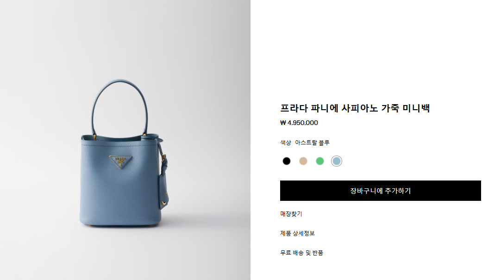Expand the 제품 상세정보 section

pyautogui.click(x=297, y=233)
